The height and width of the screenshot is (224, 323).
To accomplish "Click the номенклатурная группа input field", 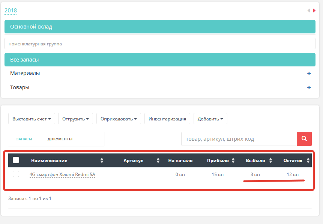I will pos(160,44).
